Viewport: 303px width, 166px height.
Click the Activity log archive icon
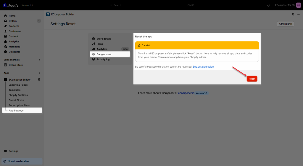tap(94, 59)
